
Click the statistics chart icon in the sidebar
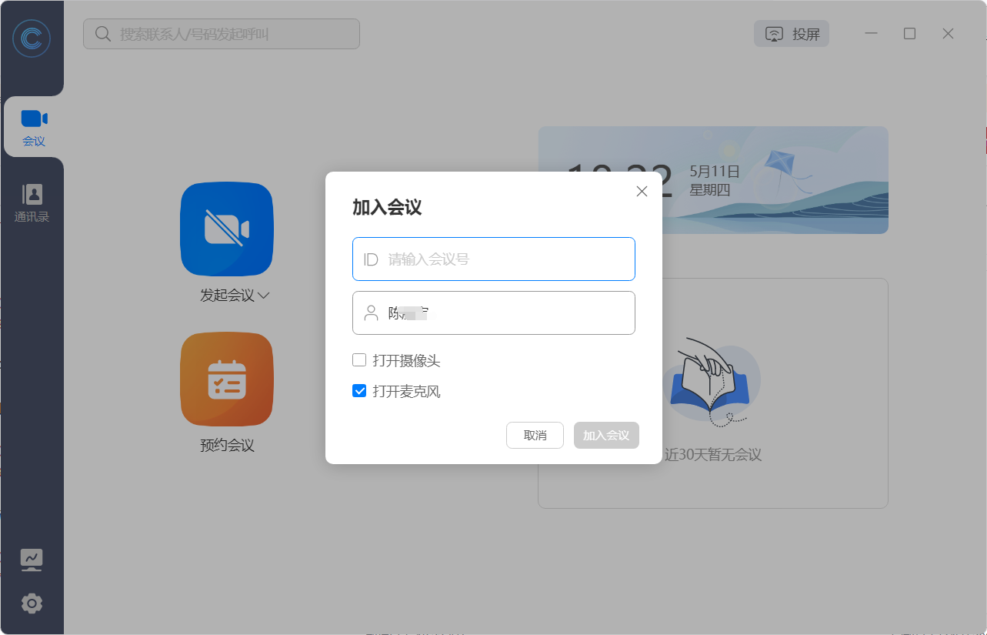[x=32, y=560]
